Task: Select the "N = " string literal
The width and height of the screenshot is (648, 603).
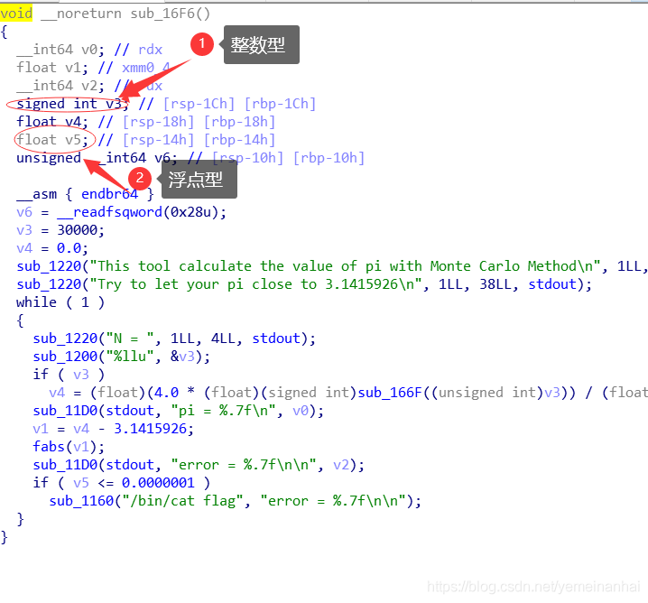Action: click(x=130, y=339)
